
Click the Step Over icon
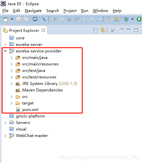[92, 20]
